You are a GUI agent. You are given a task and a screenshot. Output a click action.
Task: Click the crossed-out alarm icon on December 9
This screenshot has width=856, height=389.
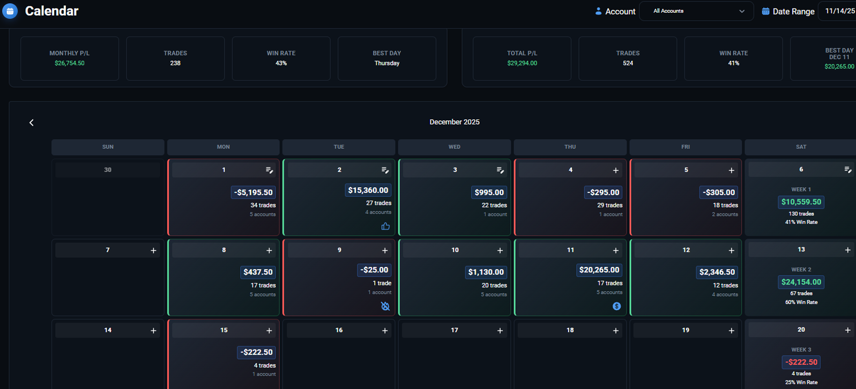pyautogui.click(x=385, y=306)
